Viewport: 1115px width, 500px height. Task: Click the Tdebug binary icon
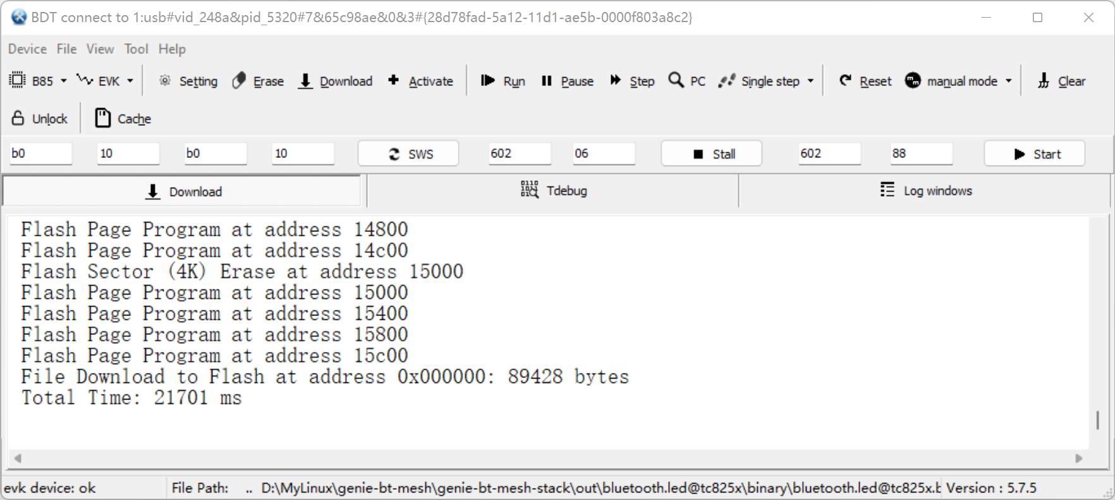pyautogui.click(x=529, y=189)
